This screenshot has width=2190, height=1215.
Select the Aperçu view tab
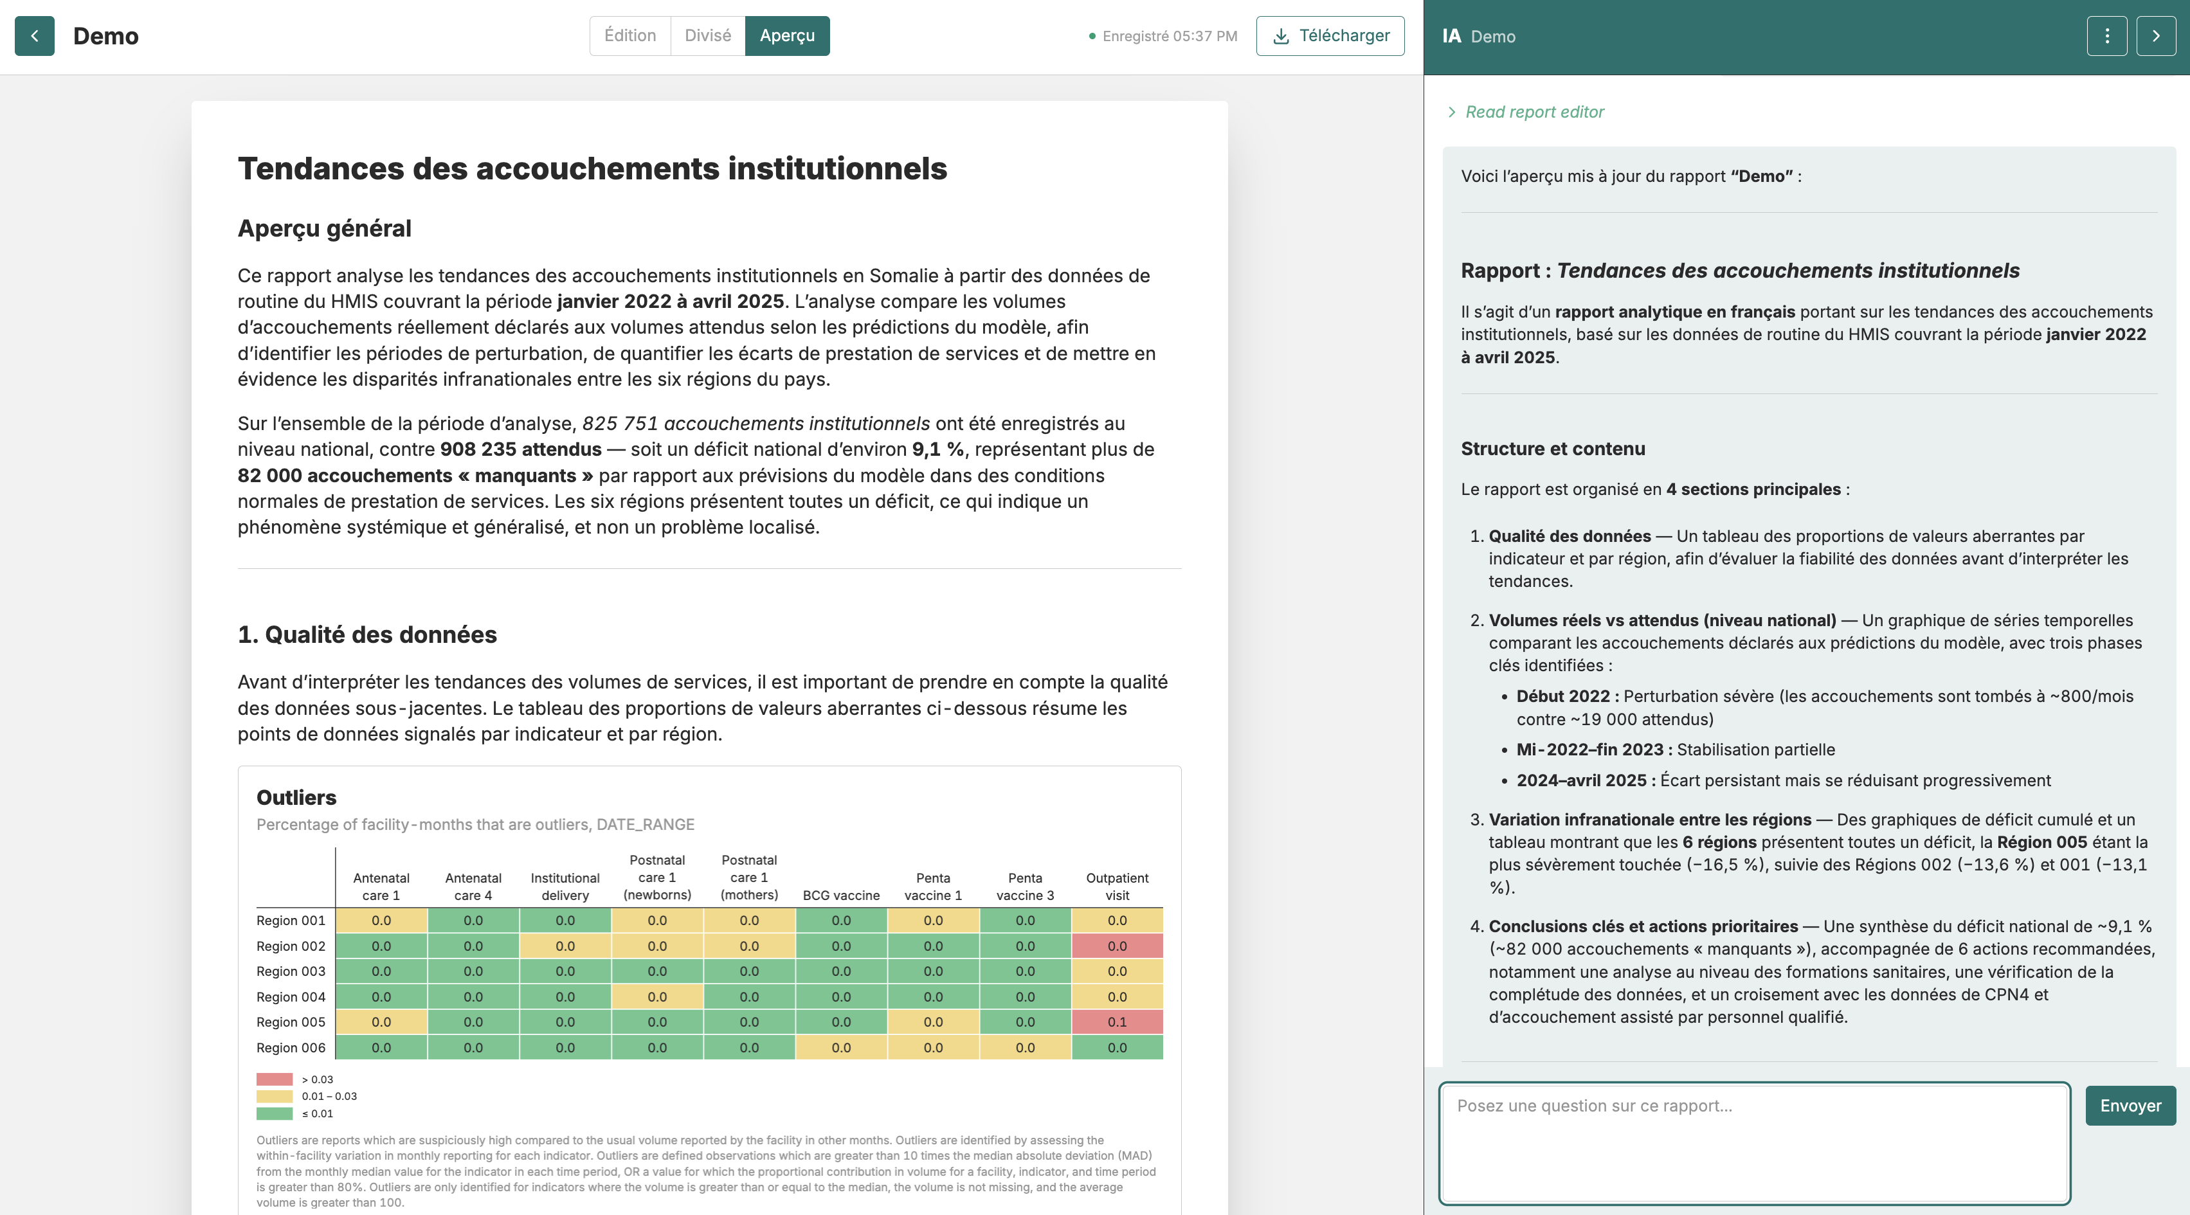787,36
